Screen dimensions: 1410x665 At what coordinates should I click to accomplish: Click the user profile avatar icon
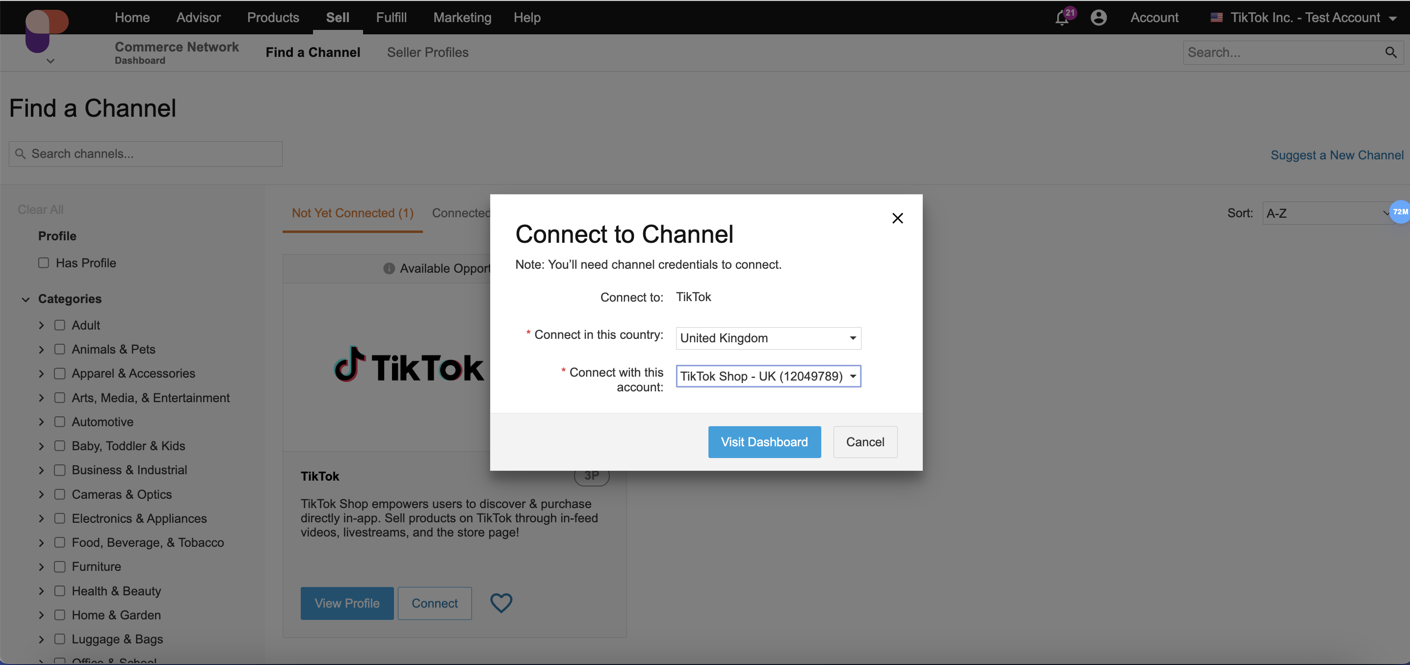click(x=1098, y=18)
